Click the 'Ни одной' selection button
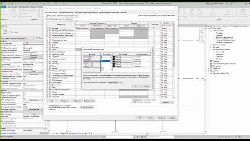250x141 pixels. [64, 101]
